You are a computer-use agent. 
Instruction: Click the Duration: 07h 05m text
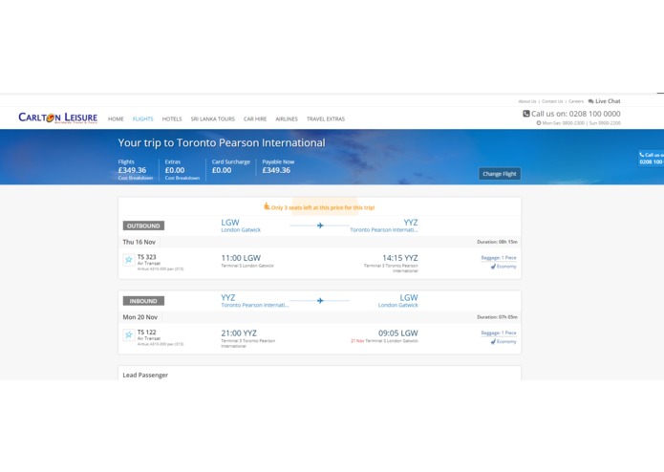click(497, 317)
